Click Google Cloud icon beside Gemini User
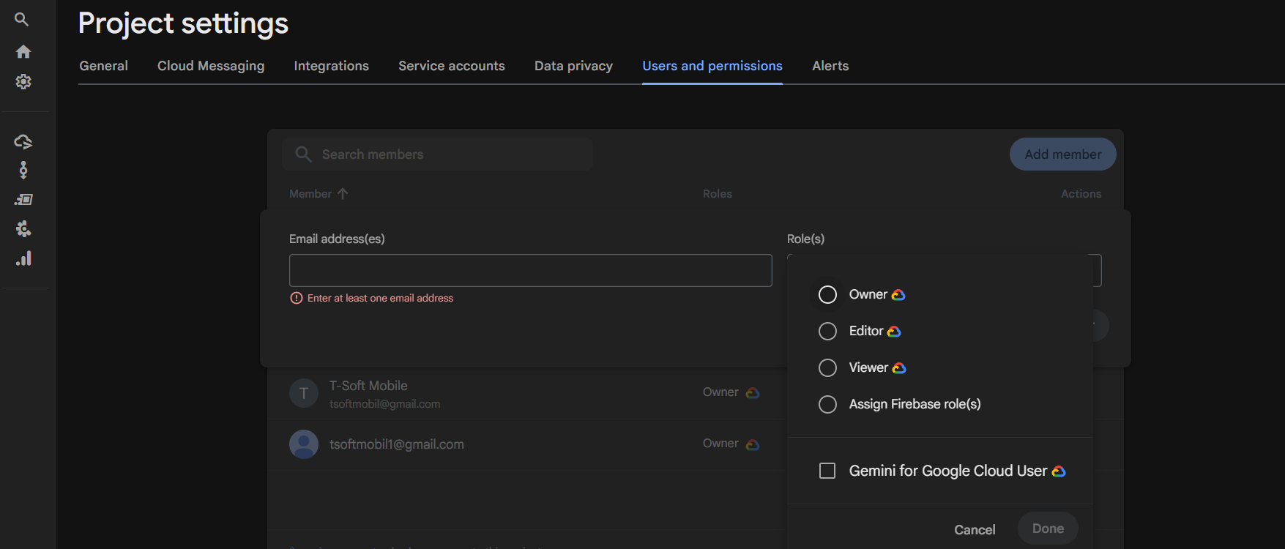 (1059, 471)
